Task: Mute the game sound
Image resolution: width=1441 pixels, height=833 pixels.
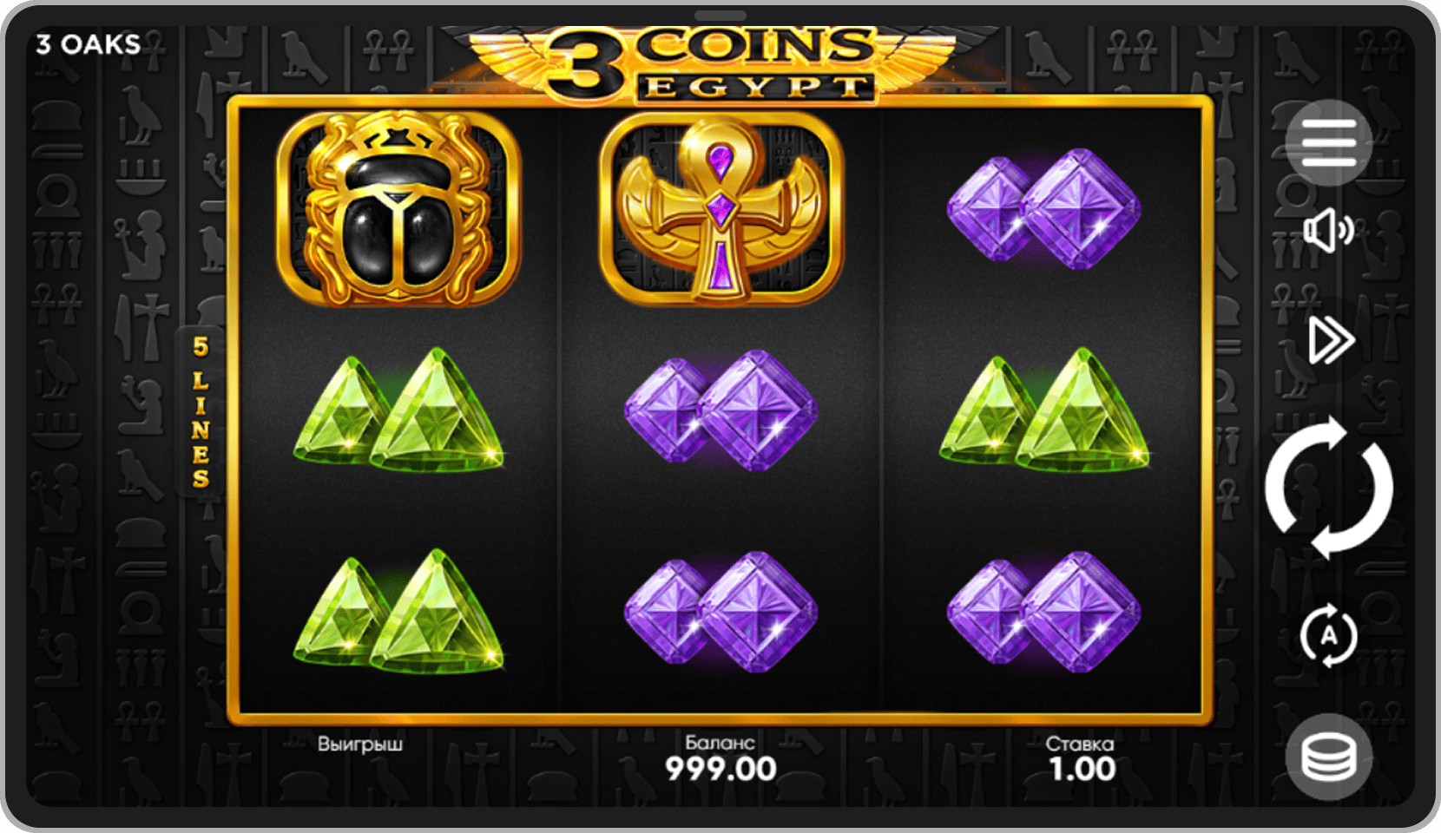Action: [x=1328, y=232]
